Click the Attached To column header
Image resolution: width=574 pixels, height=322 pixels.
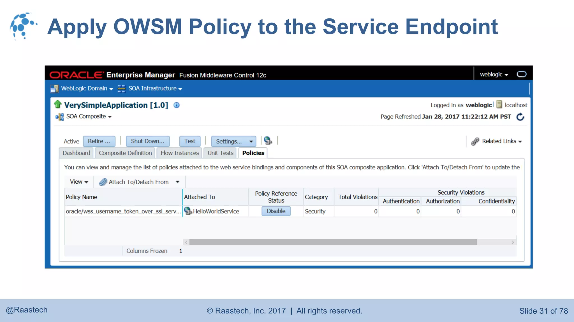tap(216, 197)
